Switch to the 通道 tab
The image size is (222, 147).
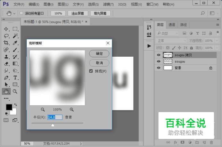click(172, 25)
